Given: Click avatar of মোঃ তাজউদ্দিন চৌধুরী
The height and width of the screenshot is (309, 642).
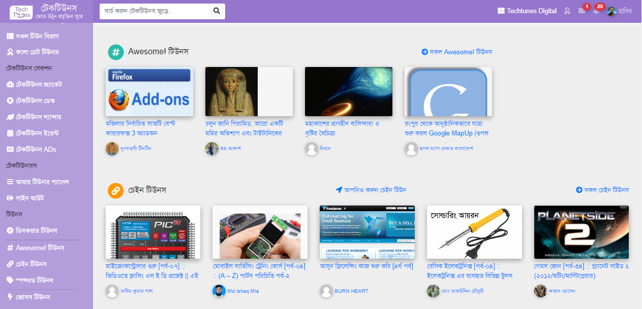Looking at the screenshot, I should (433, 291).
